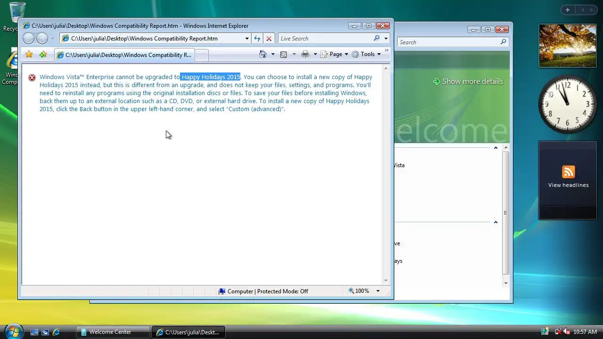The height and width of the screenshot is (339, 603).
Task: Click into the Live Search box
Action: tap(325, 39)
